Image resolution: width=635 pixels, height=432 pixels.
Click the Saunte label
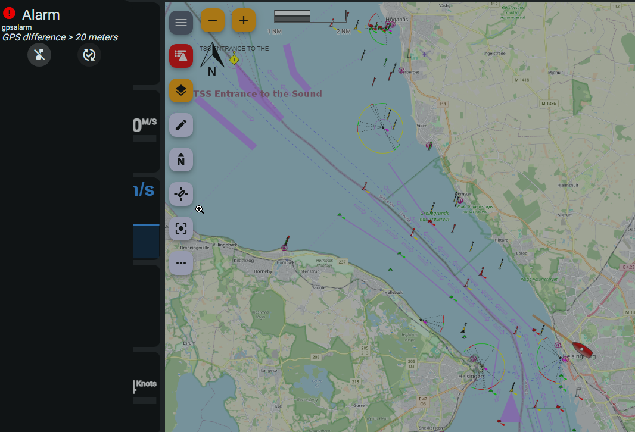(319, 287)
